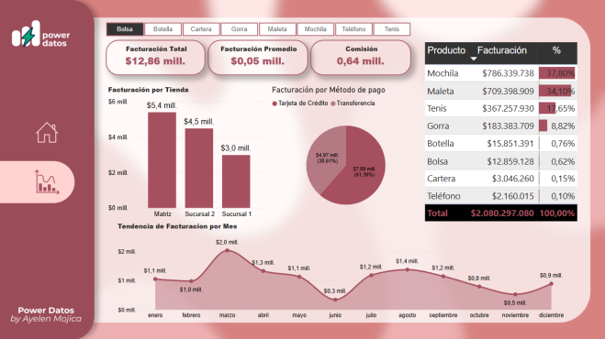Pick the Teléfono slicer button
The width and height of the screenshot is (605, 339).
point(353,29)
